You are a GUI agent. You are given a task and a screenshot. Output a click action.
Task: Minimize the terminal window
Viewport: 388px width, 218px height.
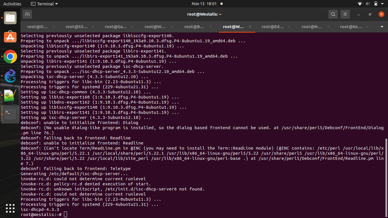click(x=359, y=14)
